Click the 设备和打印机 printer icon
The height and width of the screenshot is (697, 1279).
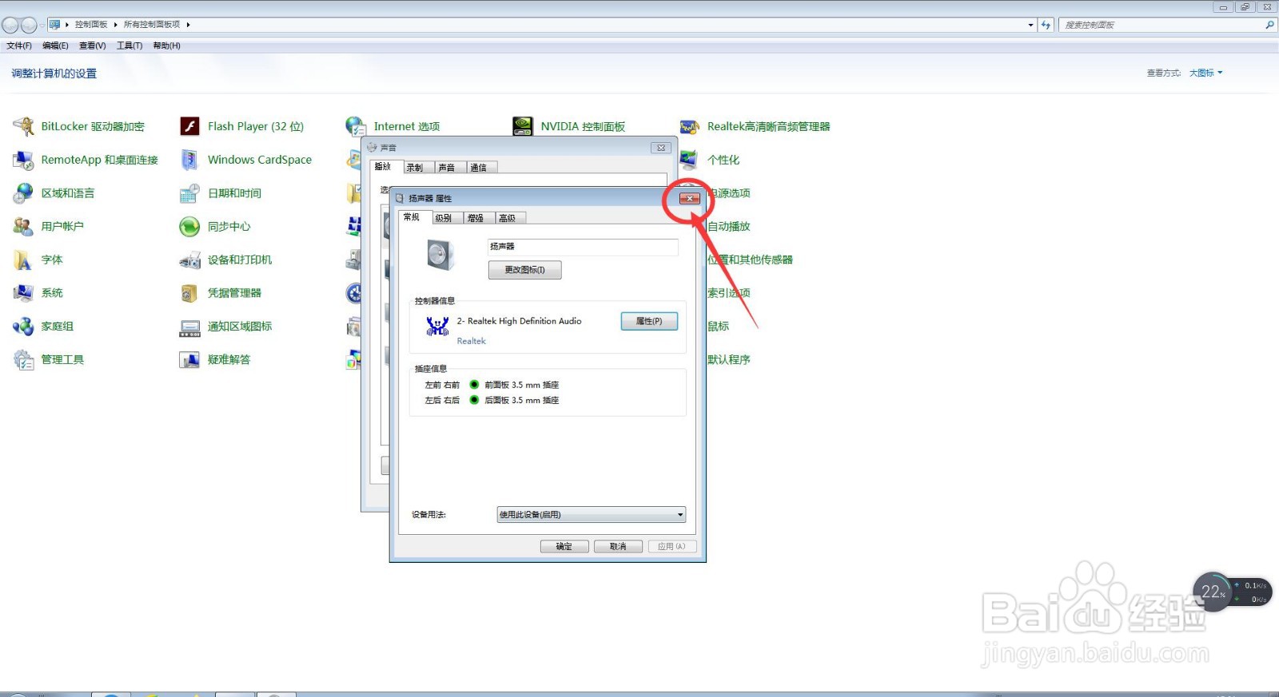(x=189, y=260)
